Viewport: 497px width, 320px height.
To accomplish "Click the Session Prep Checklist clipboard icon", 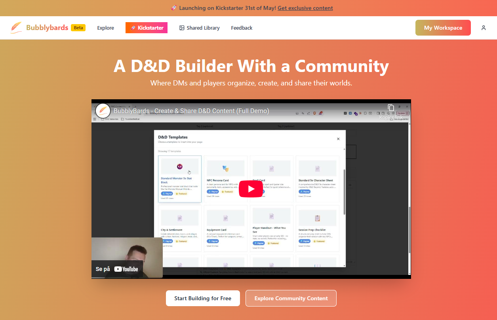I will (x=317, y=218).
